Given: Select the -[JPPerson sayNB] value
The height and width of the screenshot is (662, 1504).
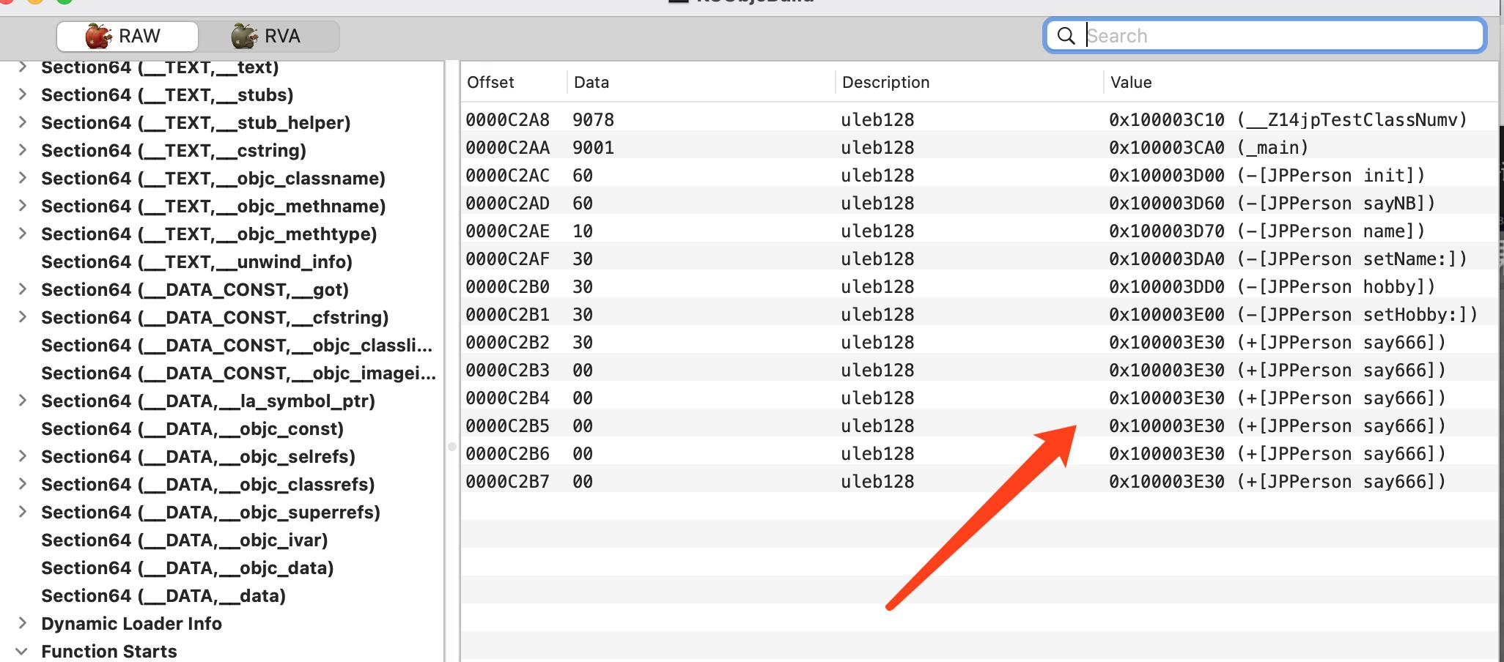Looking at the screenshot, I should pos(1272,203).
